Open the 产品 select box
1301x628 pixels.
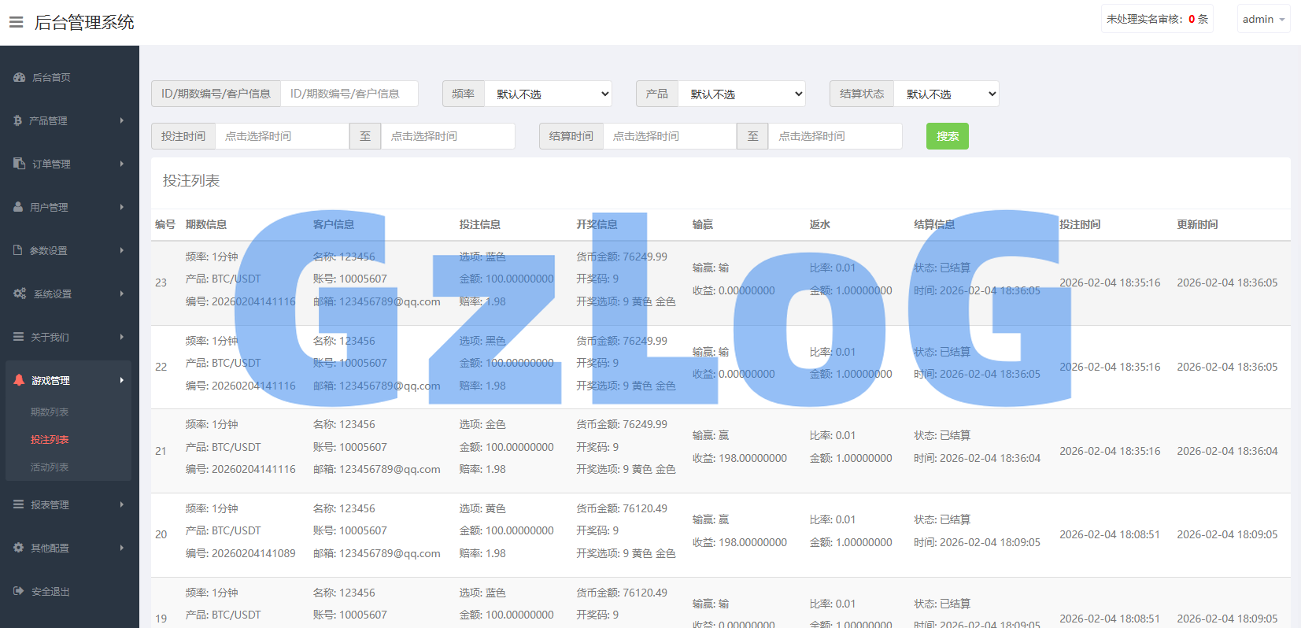(741, 94)
